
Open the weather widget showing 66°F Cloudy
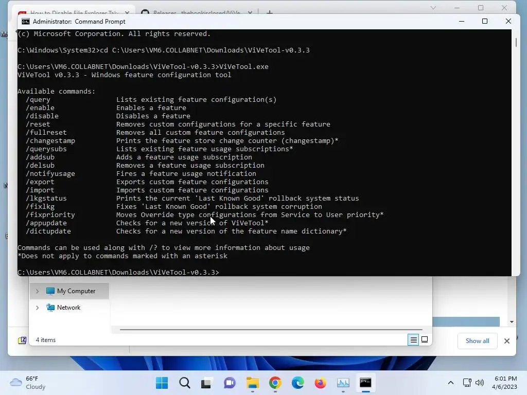(x=28, y=383)
